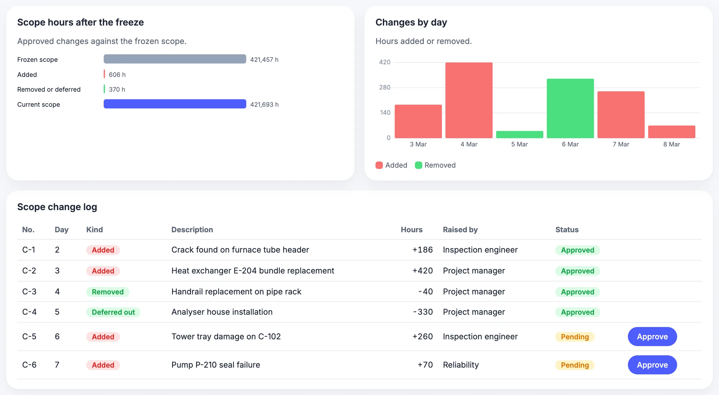Click the Kind column header
Image resolution: width=719 pixels, height=395 pixels.
[x=94, y=230]
